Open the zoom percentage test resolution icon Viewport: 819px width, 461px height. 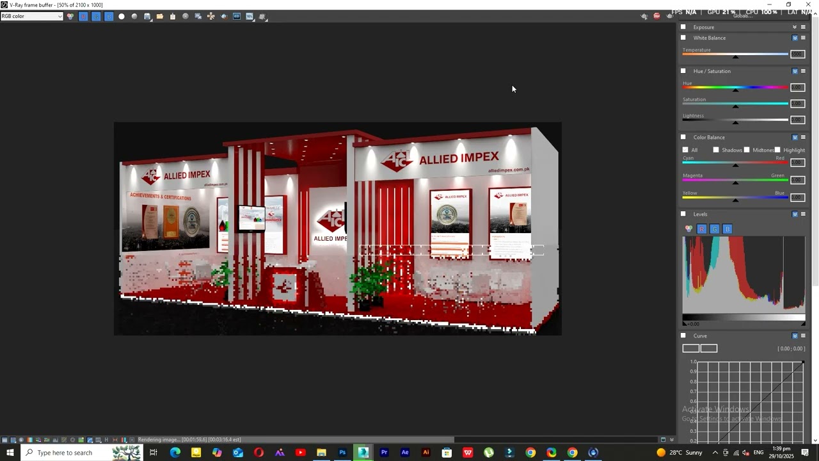250,16
